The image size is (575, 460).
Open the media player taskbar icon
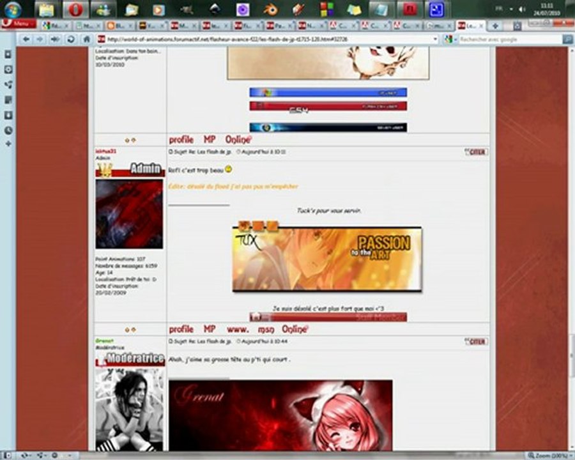tap(158, 10)
